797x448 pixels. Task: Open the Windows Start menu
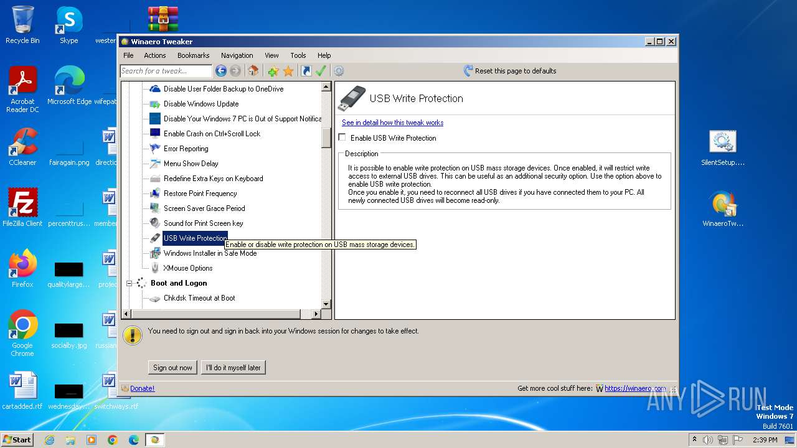[x=17, y=439]
